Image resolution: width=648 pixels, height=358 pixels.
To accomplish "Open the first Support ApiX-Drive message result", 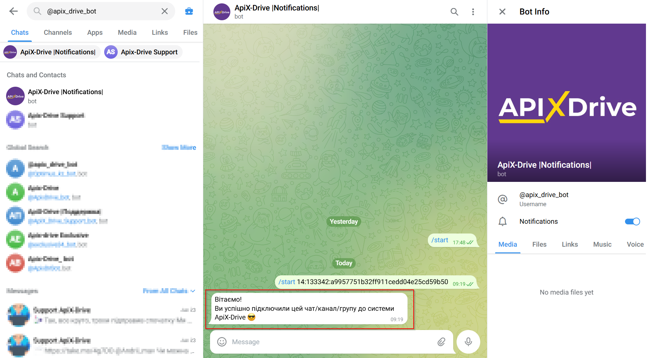I will coord(101,315).
